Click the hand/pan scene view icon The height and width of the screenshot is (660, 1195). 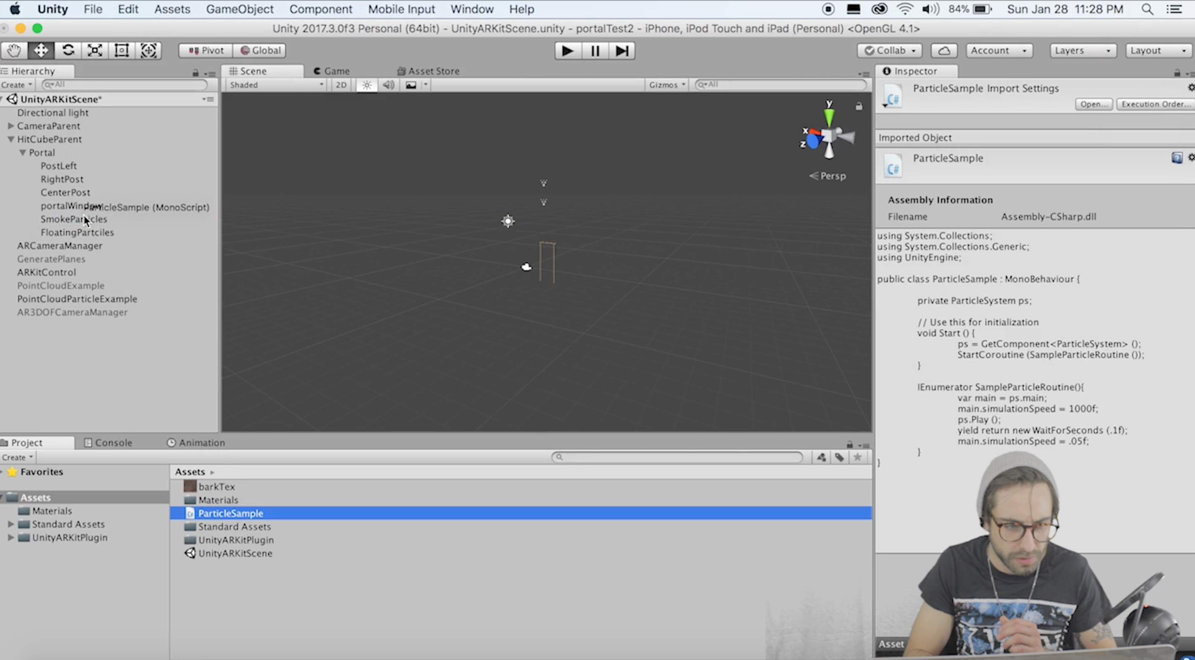tap(14, 50)
